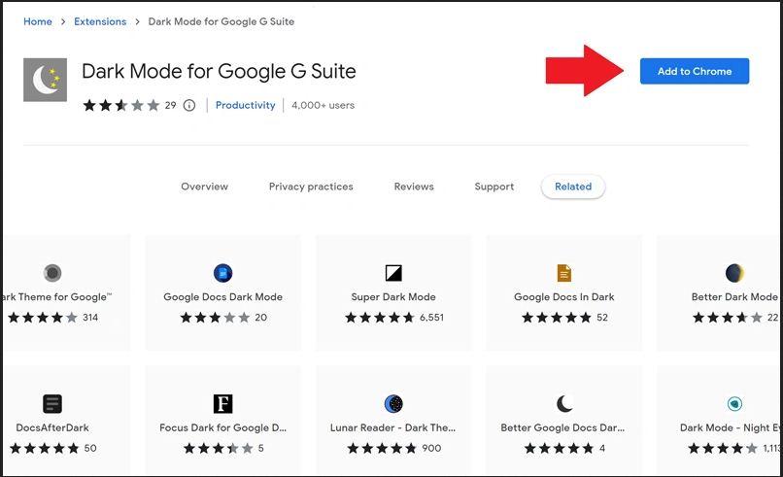Viewport: 783px width, 477px height.
Task: Select the Related tab
Action: coord(573,187)
